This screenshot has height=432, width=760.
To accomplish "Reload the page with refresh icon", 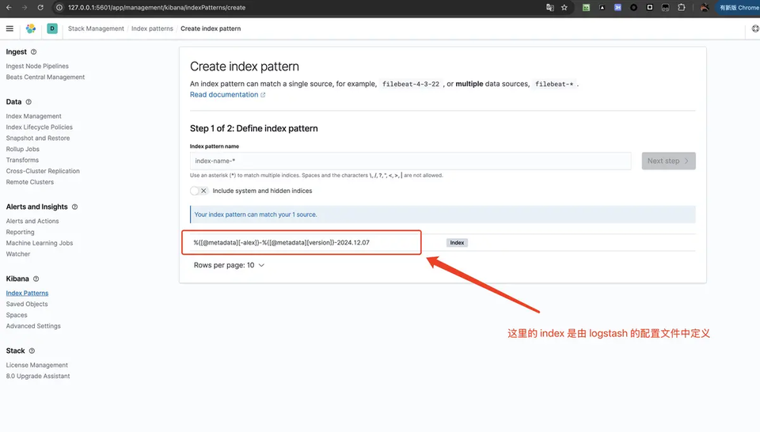I will (x=40, y=7).
